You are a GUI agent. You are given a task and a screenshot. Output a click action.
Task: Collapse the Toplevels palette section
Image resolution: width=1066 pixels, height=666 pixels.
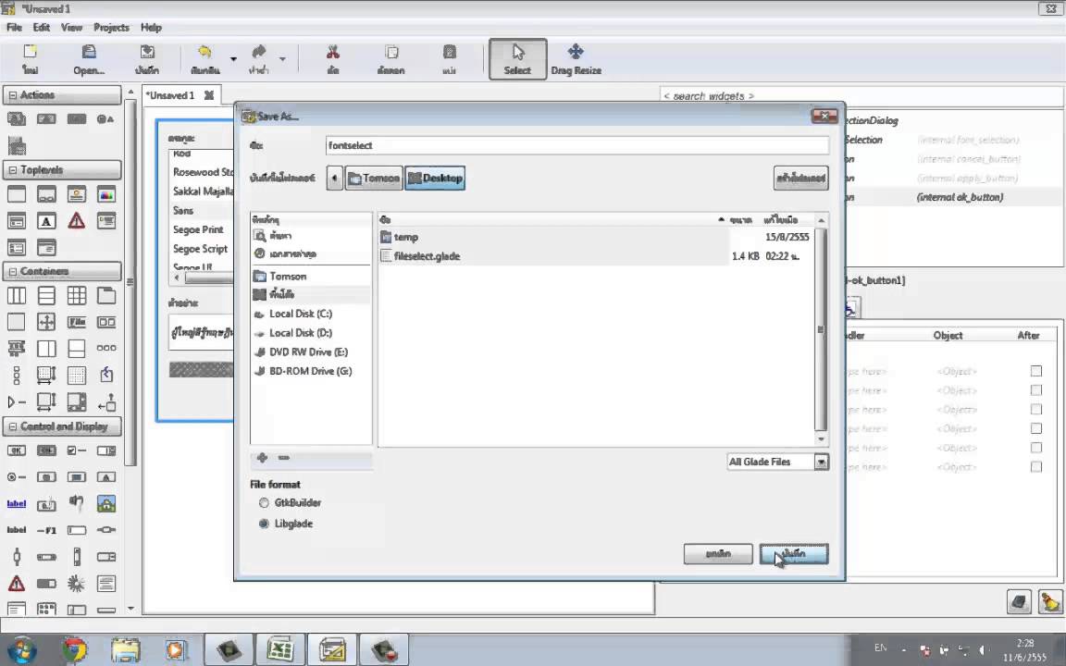[x=13, y=170]
